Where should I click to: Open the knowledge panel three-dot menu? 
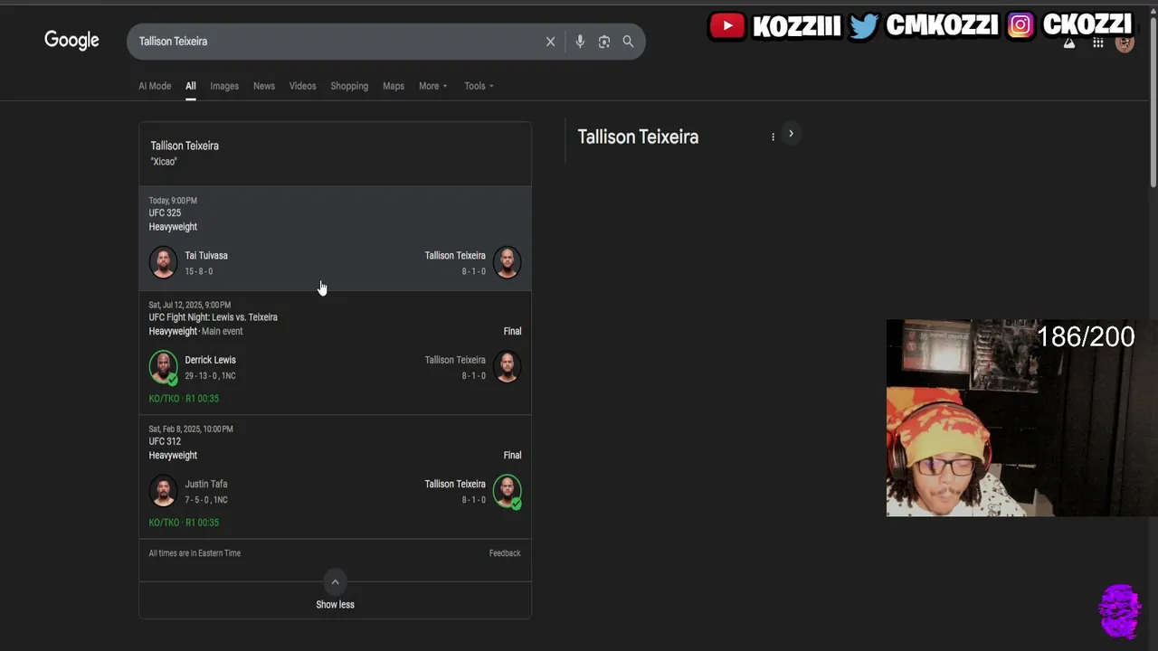[773, 137]
